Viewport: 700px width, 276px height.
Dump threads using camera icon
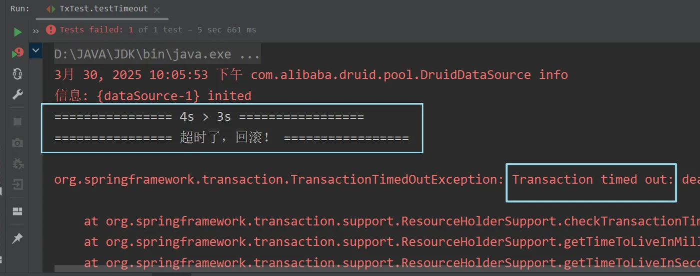pos(17,143)
